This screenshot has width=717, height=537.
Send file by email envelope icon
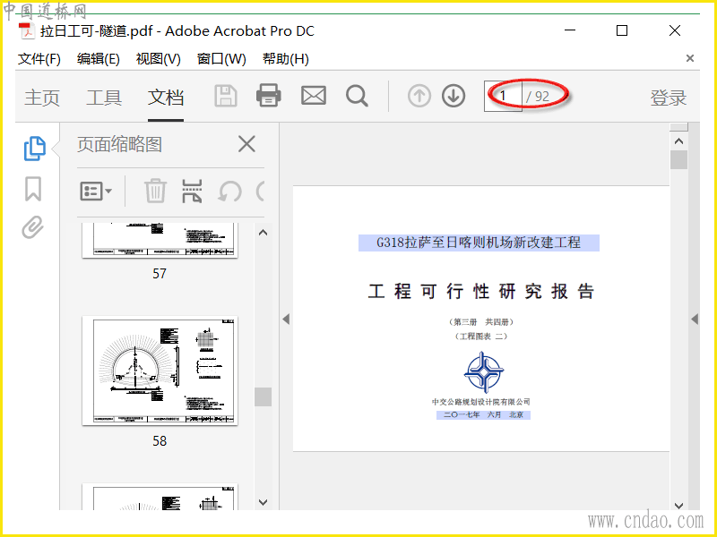313,96
